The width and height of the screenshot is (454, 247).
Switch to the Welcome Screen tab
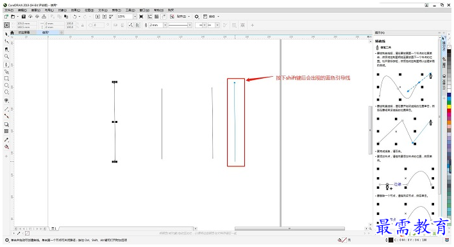(24, 33)
